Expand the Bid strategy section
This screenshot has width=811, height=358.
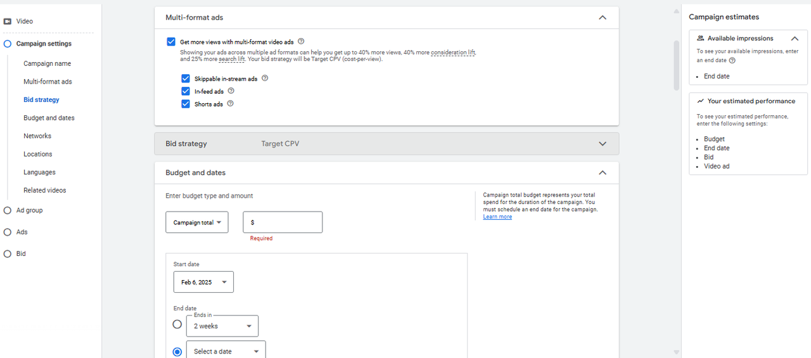602,144
